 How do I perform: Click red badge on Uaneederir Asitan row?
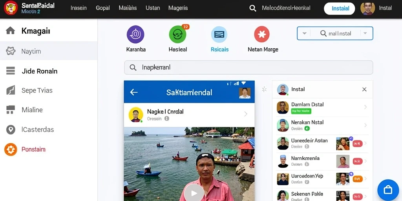click(x=358, y=143)
